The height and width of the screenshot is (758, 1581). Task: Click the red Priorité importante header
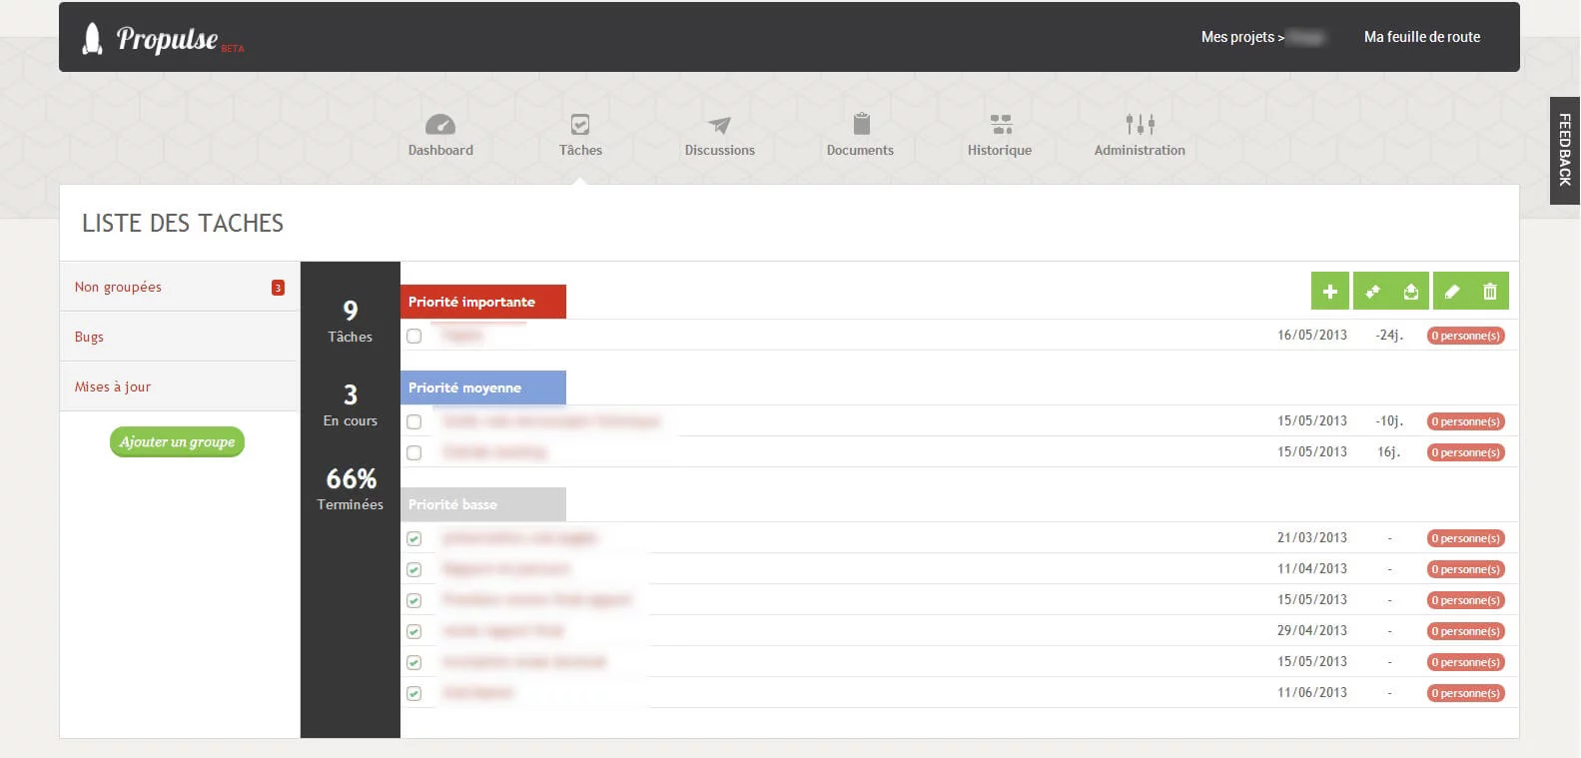click(x=483, y=302)
